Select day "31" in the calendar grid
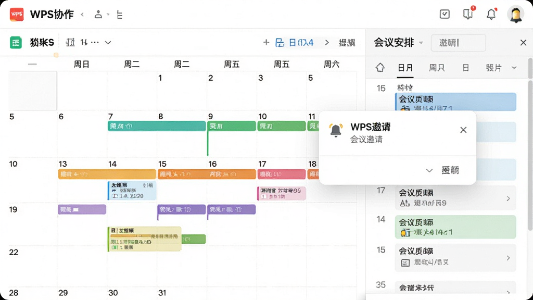The image size is (533, 300). tap(162, 293)
